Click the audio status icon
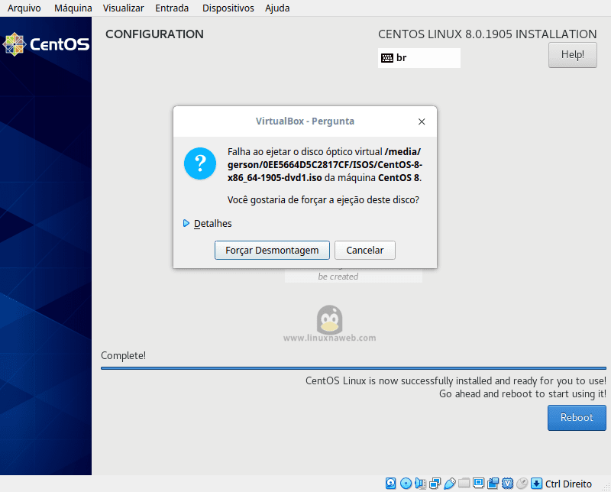 [420, 484]
